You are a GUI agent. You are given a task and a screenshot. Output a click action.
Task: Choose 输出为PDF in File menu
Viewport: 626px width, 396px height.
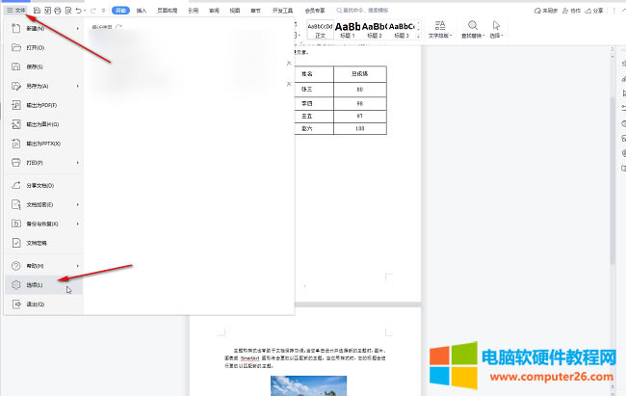tap(40, 104)
